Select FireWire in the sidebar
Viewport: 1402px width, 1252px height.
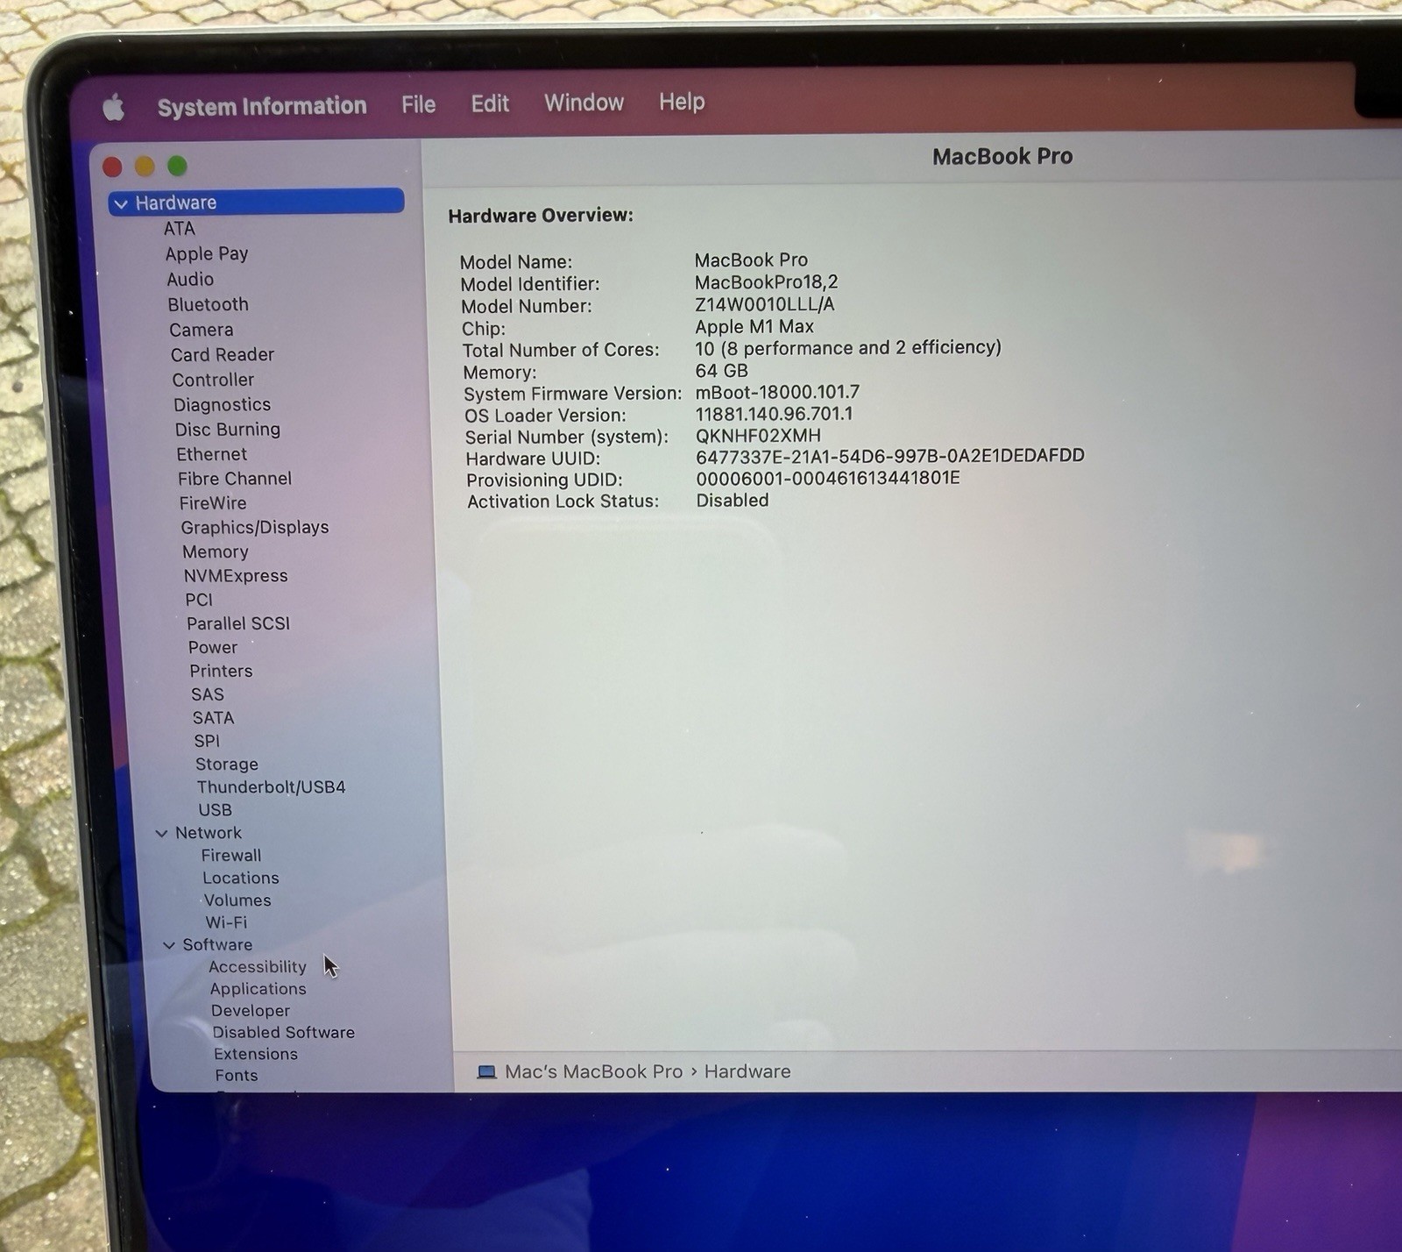point(213,503)
